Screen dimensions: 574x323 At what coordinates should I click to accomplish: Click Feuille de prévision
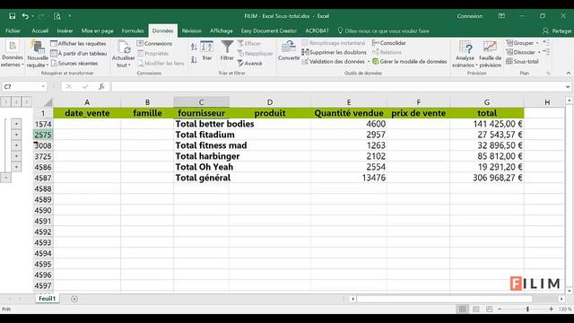(x=491, y=54)
